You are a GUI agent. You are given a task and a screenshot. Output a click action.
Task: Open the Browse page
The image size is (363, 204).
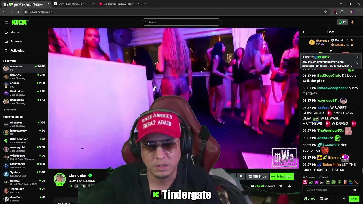click(x=13, y=41)
